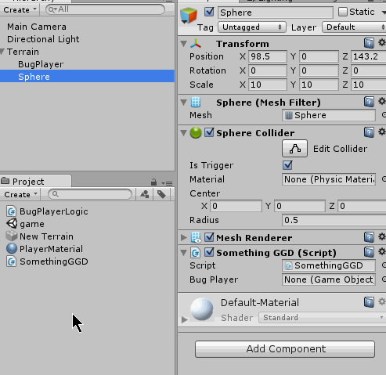The width and height of the screenshot is (386, 375).
Task: Disable the Sphere object active checkbox
Action: (x=209, y=12)
